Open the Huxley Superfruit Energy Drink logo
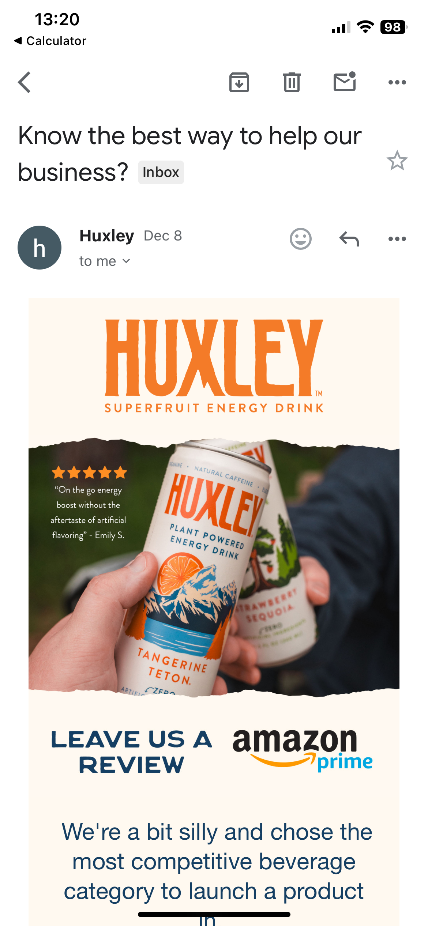This screenshot has height=926, width=428. point(214,366)
